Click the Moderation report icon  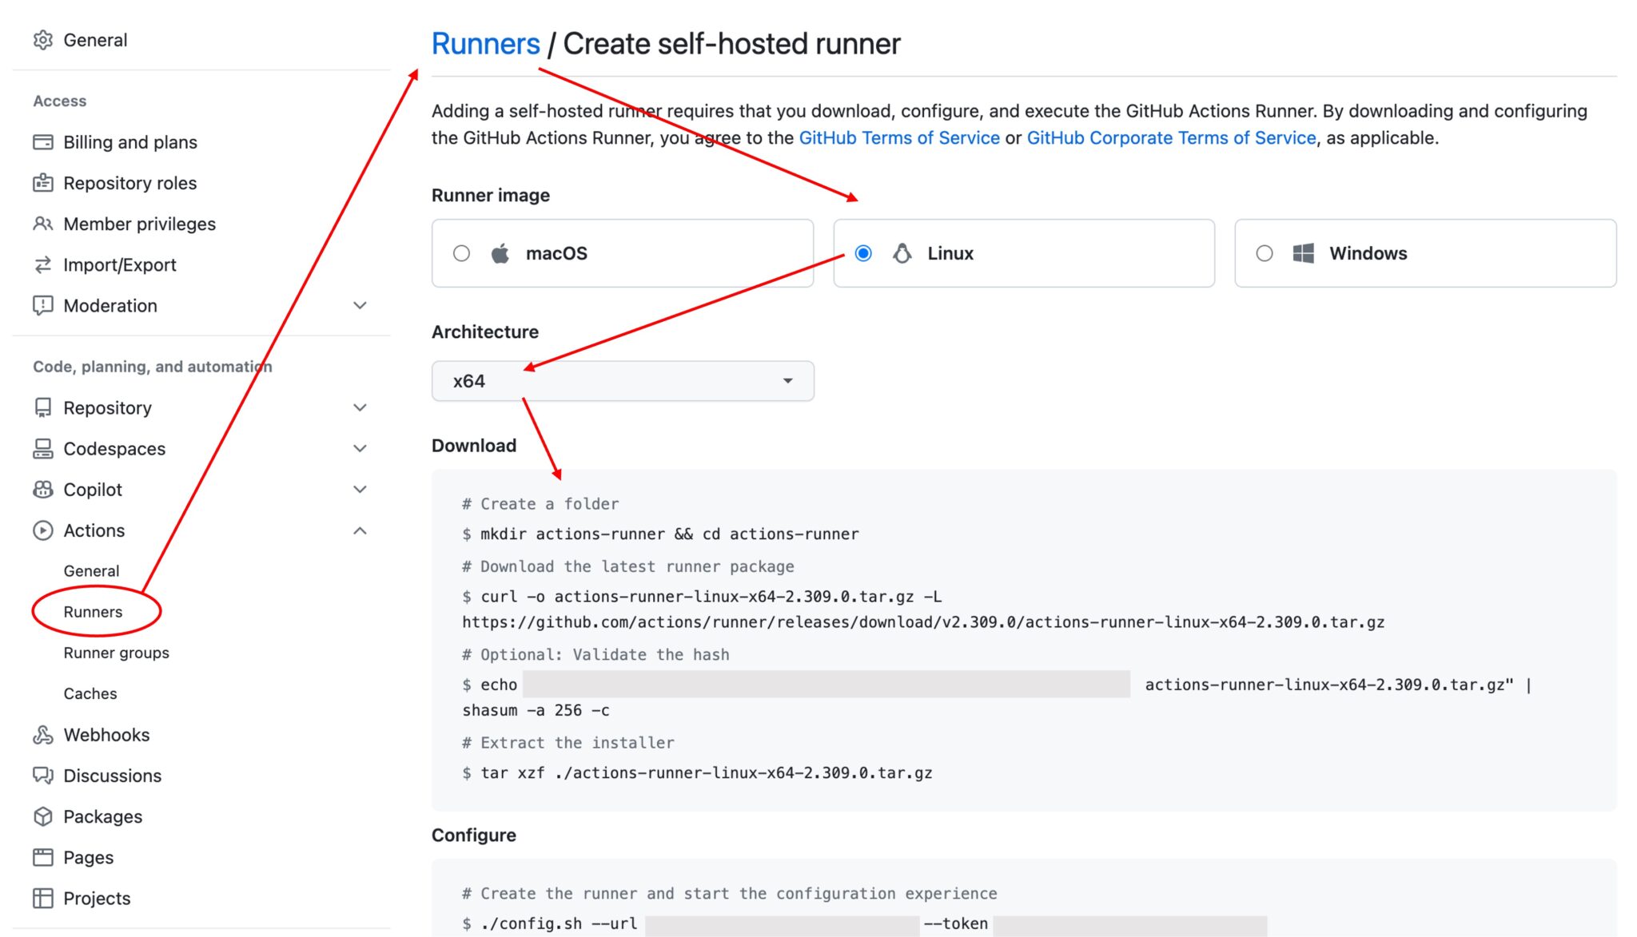click(43, 305)
